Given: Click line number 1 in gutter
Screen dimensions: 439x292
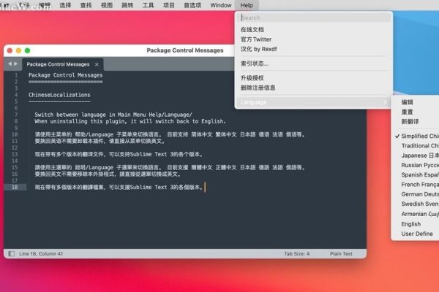Looking at the screenshot, I should (x=16, y=75).
